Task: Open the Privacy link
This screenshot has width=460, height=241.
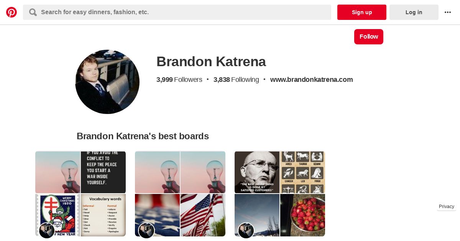Action: (447, 207)
